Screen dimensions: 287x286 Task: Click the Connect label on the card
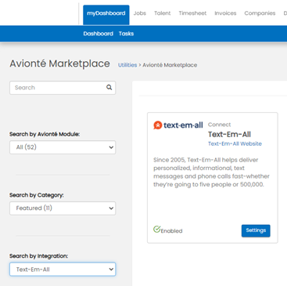coord(219,125)
